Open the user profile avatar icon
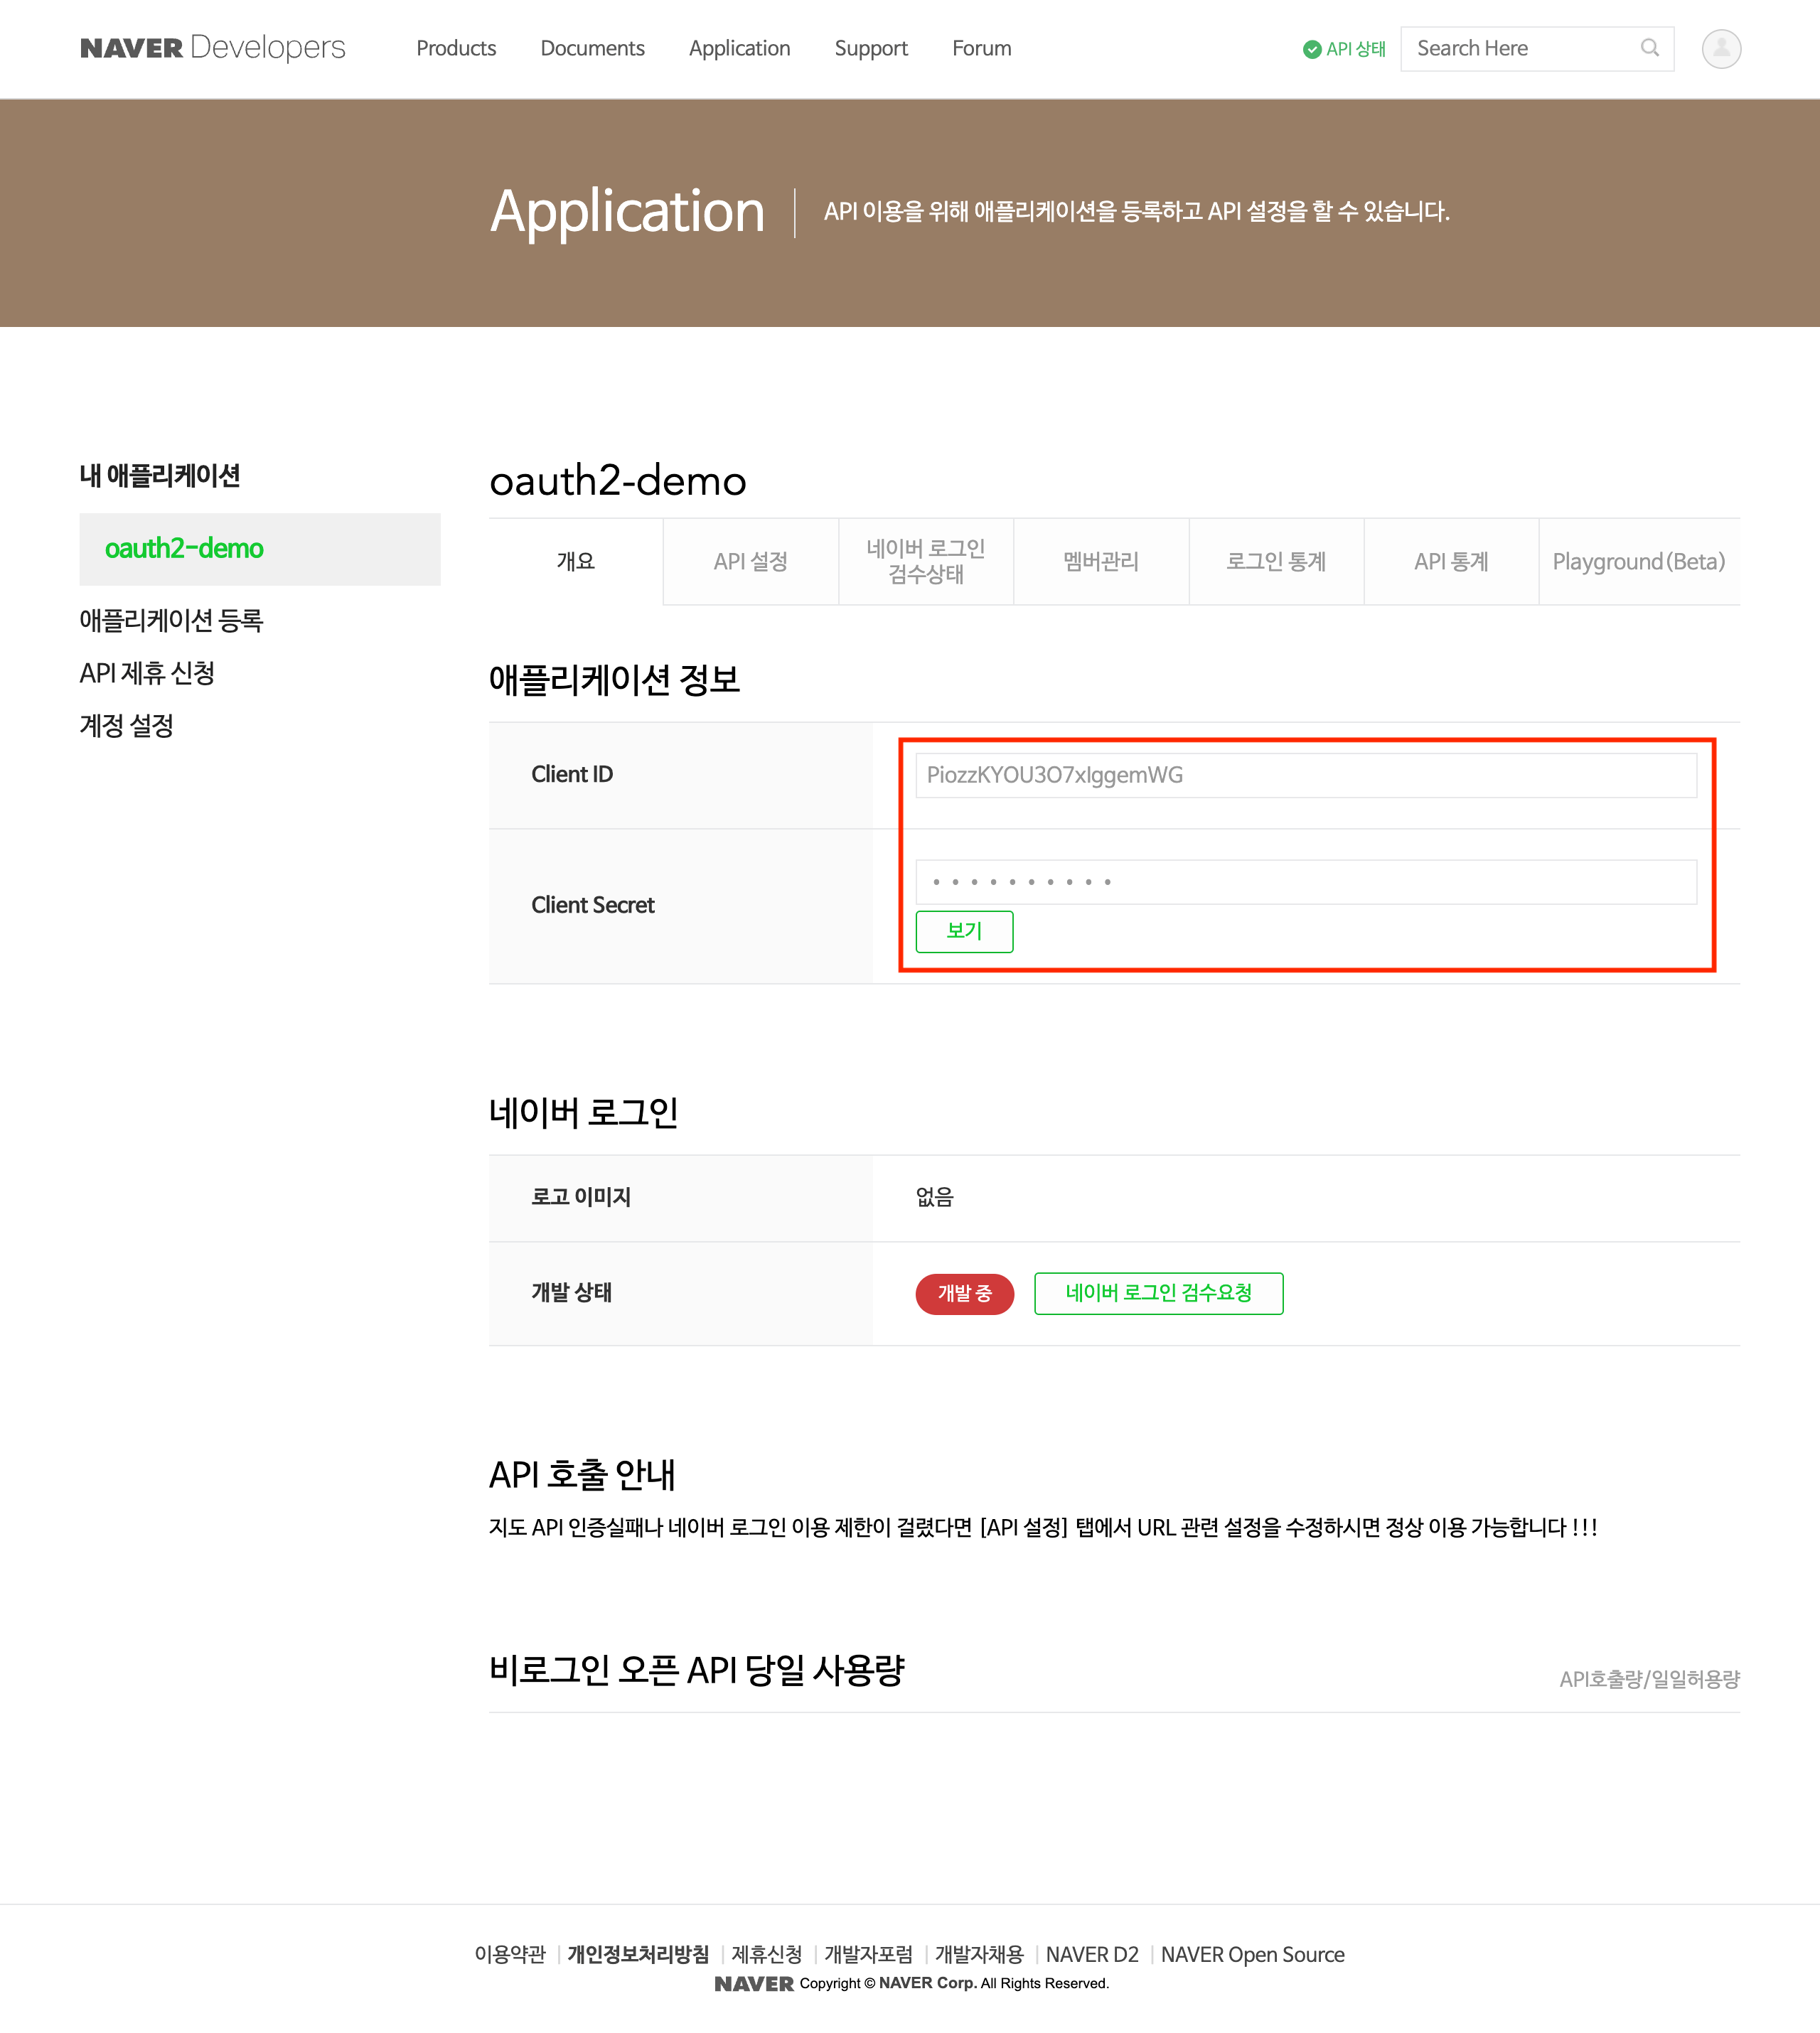Screen dimensions: 1820x2033 (x=1721, y=48)
